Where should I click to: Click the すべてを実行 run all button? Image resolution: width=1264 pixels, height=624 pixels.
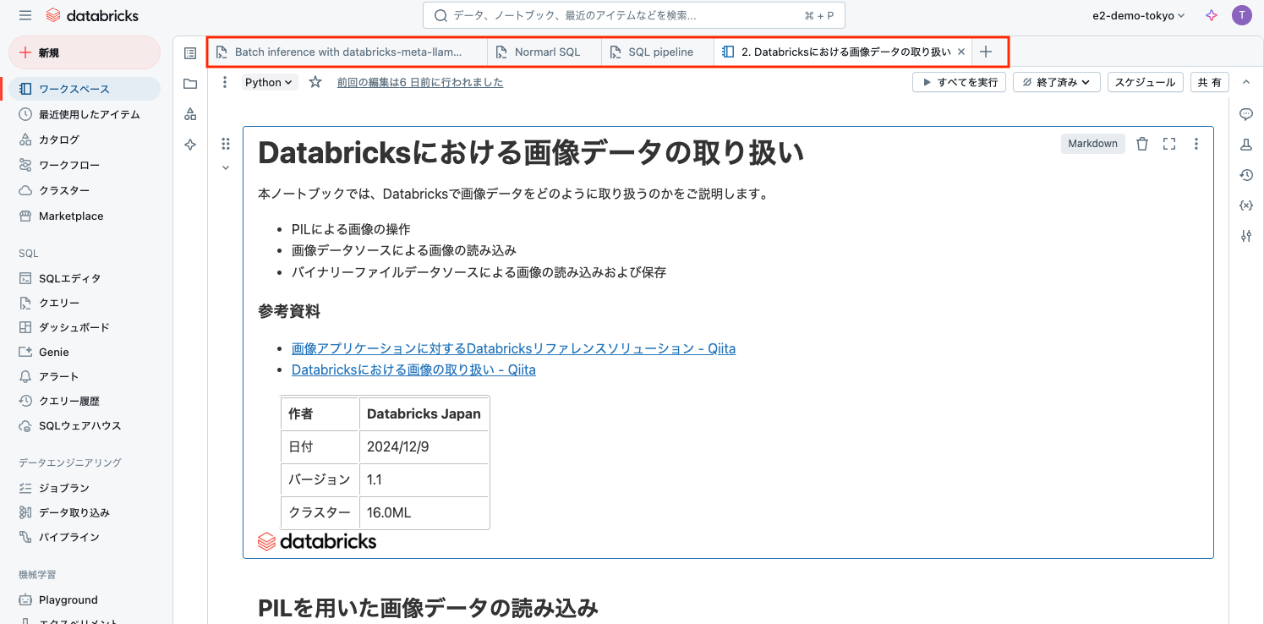[x=959, y=82]
